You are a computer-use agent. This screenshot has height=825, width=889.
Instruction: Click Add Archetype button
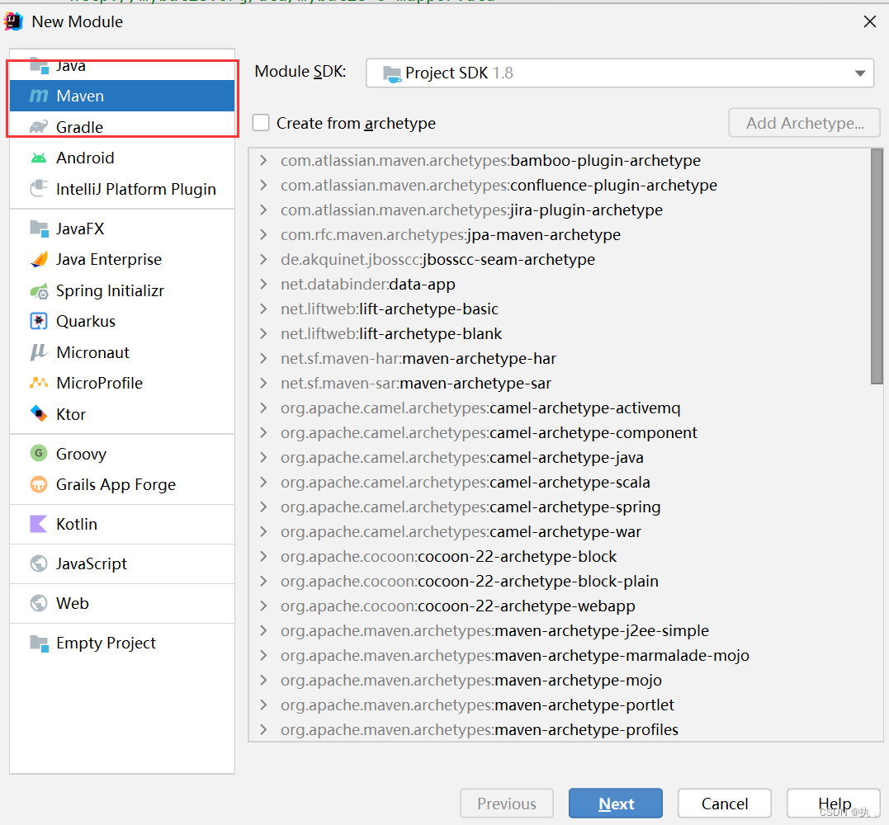click(x=804, y=123)
